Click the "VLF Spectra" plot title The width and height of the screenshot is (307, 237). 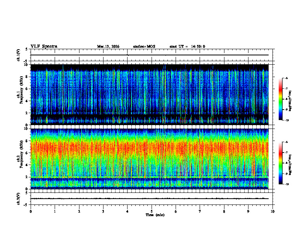point(44,46)
